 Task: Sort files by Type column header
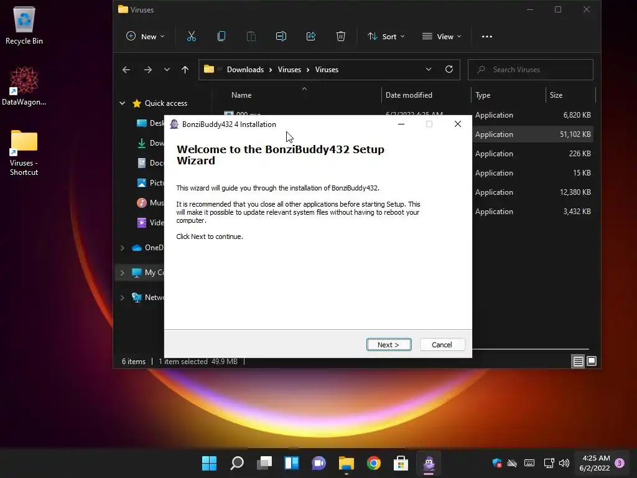[483, 95]
